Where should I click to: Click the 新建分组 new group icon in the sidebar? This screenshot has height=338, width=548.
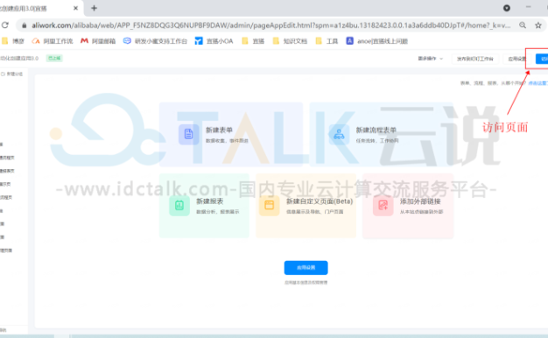[x=3, y=74]
